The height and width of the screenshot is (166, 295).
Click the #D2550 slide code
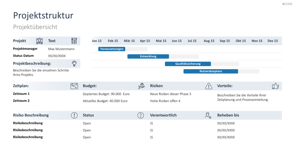click(287, 4)
